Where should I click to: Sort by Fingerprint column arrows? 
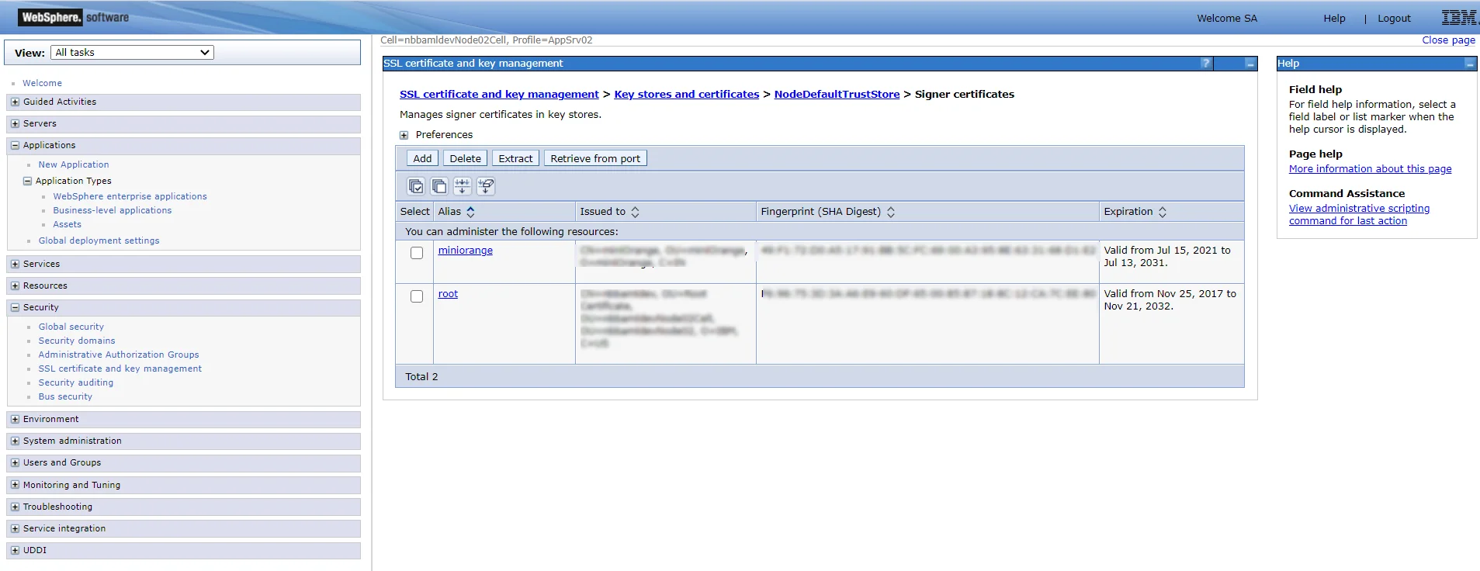click(x=891, y=212)
